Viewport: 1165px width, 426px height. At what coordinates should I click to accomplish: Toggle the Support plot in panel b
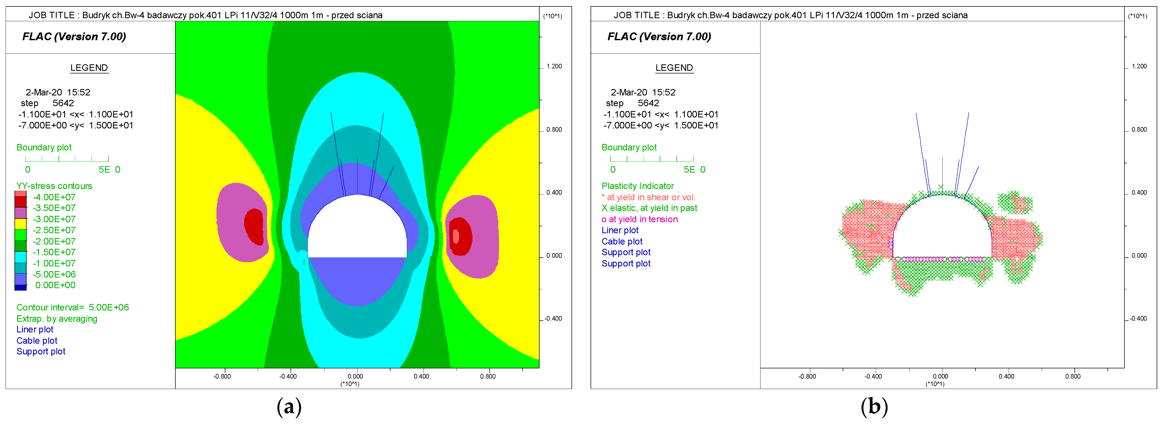point(626,252)
